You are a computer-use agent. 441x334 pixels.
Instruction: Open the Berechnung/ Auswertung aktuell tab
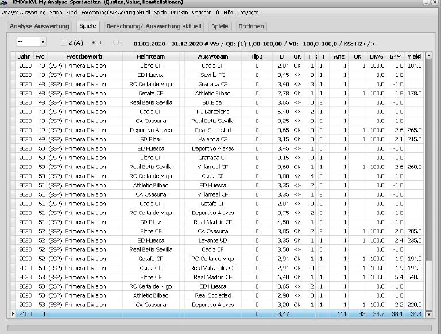[x=154, y=26]
